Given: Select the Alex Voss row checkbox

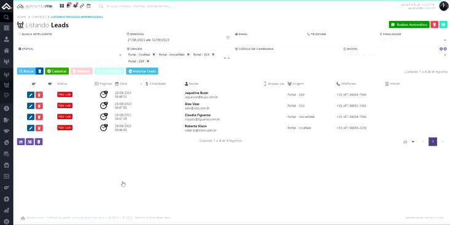Looking at the screenshot, I should (20, 106).
